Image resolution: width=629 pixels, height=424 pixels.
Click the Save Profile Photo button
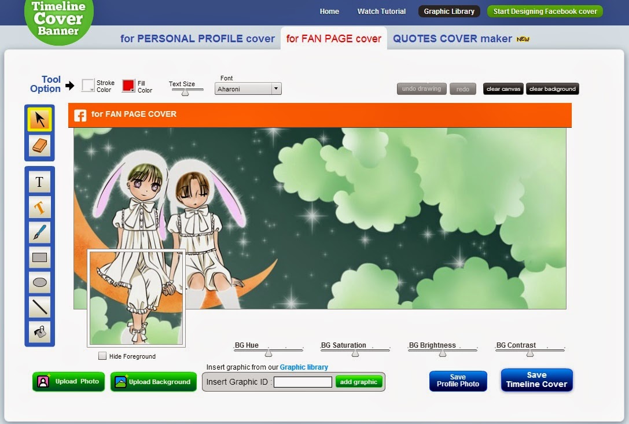458,381
